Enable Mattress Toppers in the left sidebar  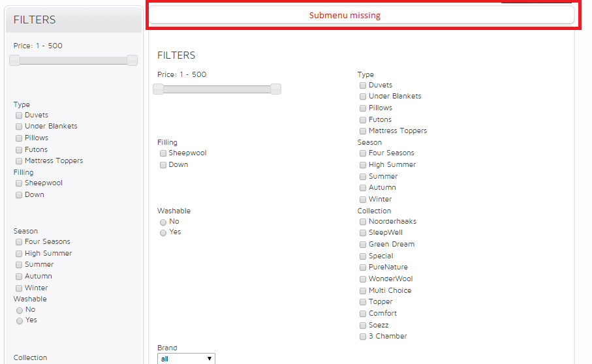point(19,161)
